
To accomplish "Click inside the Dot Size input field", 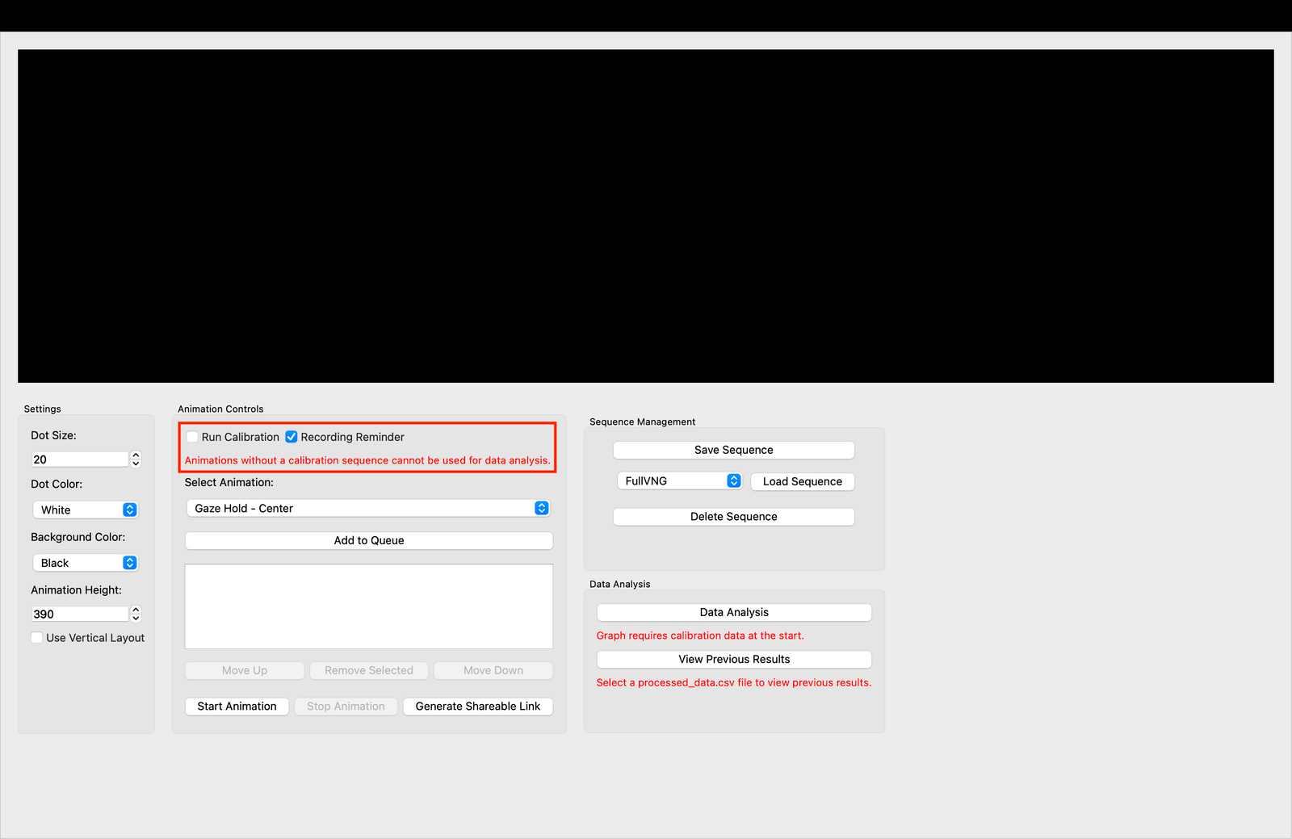I will pos(77,459).
